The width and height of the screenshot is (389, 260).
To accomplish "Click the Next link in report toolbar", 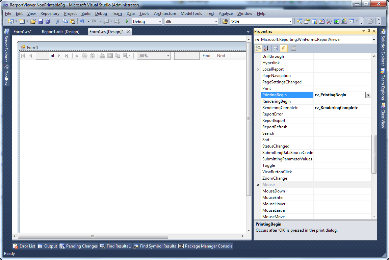I will pyautogui.click(x=221, y=56).
